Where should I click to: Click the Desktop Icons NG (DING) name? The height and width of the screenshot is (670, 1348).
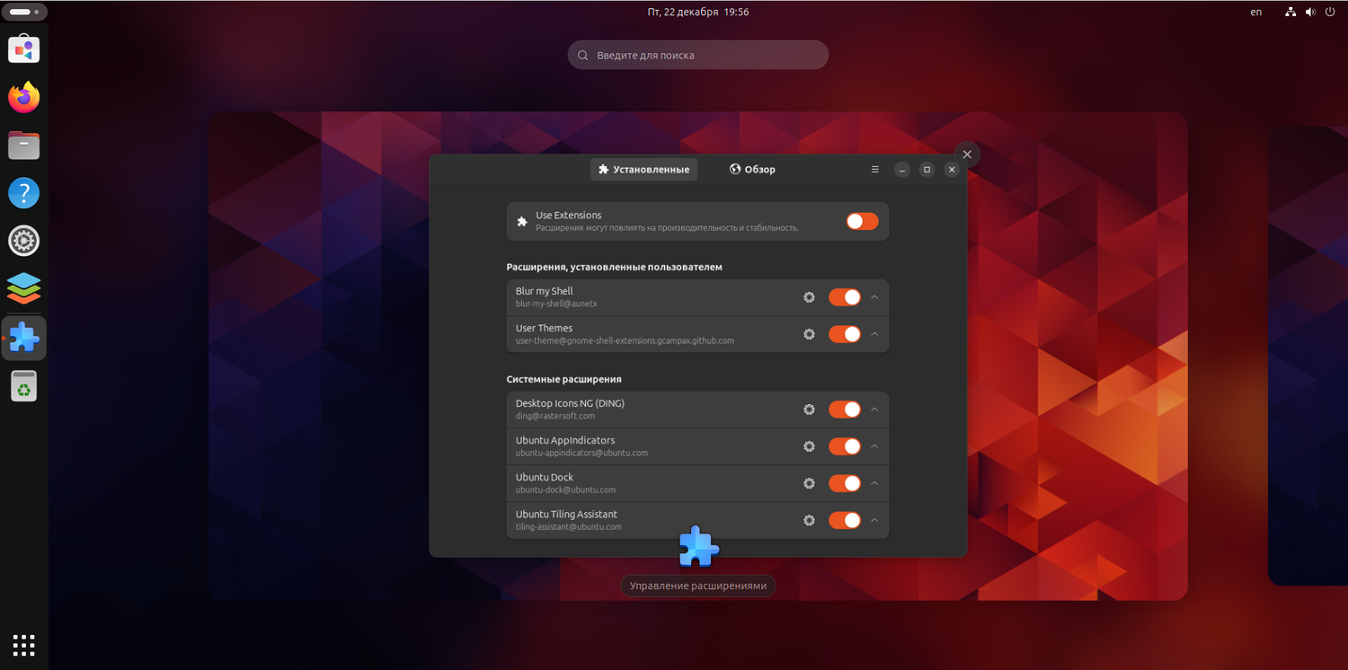(x=570, y=403)
